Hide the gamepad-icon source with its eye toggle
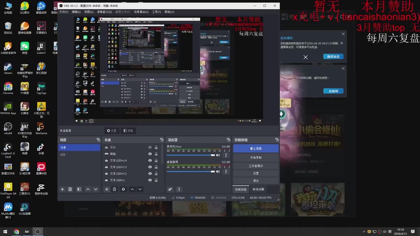This screenshot has height=236, width=420. click(150, 154)
